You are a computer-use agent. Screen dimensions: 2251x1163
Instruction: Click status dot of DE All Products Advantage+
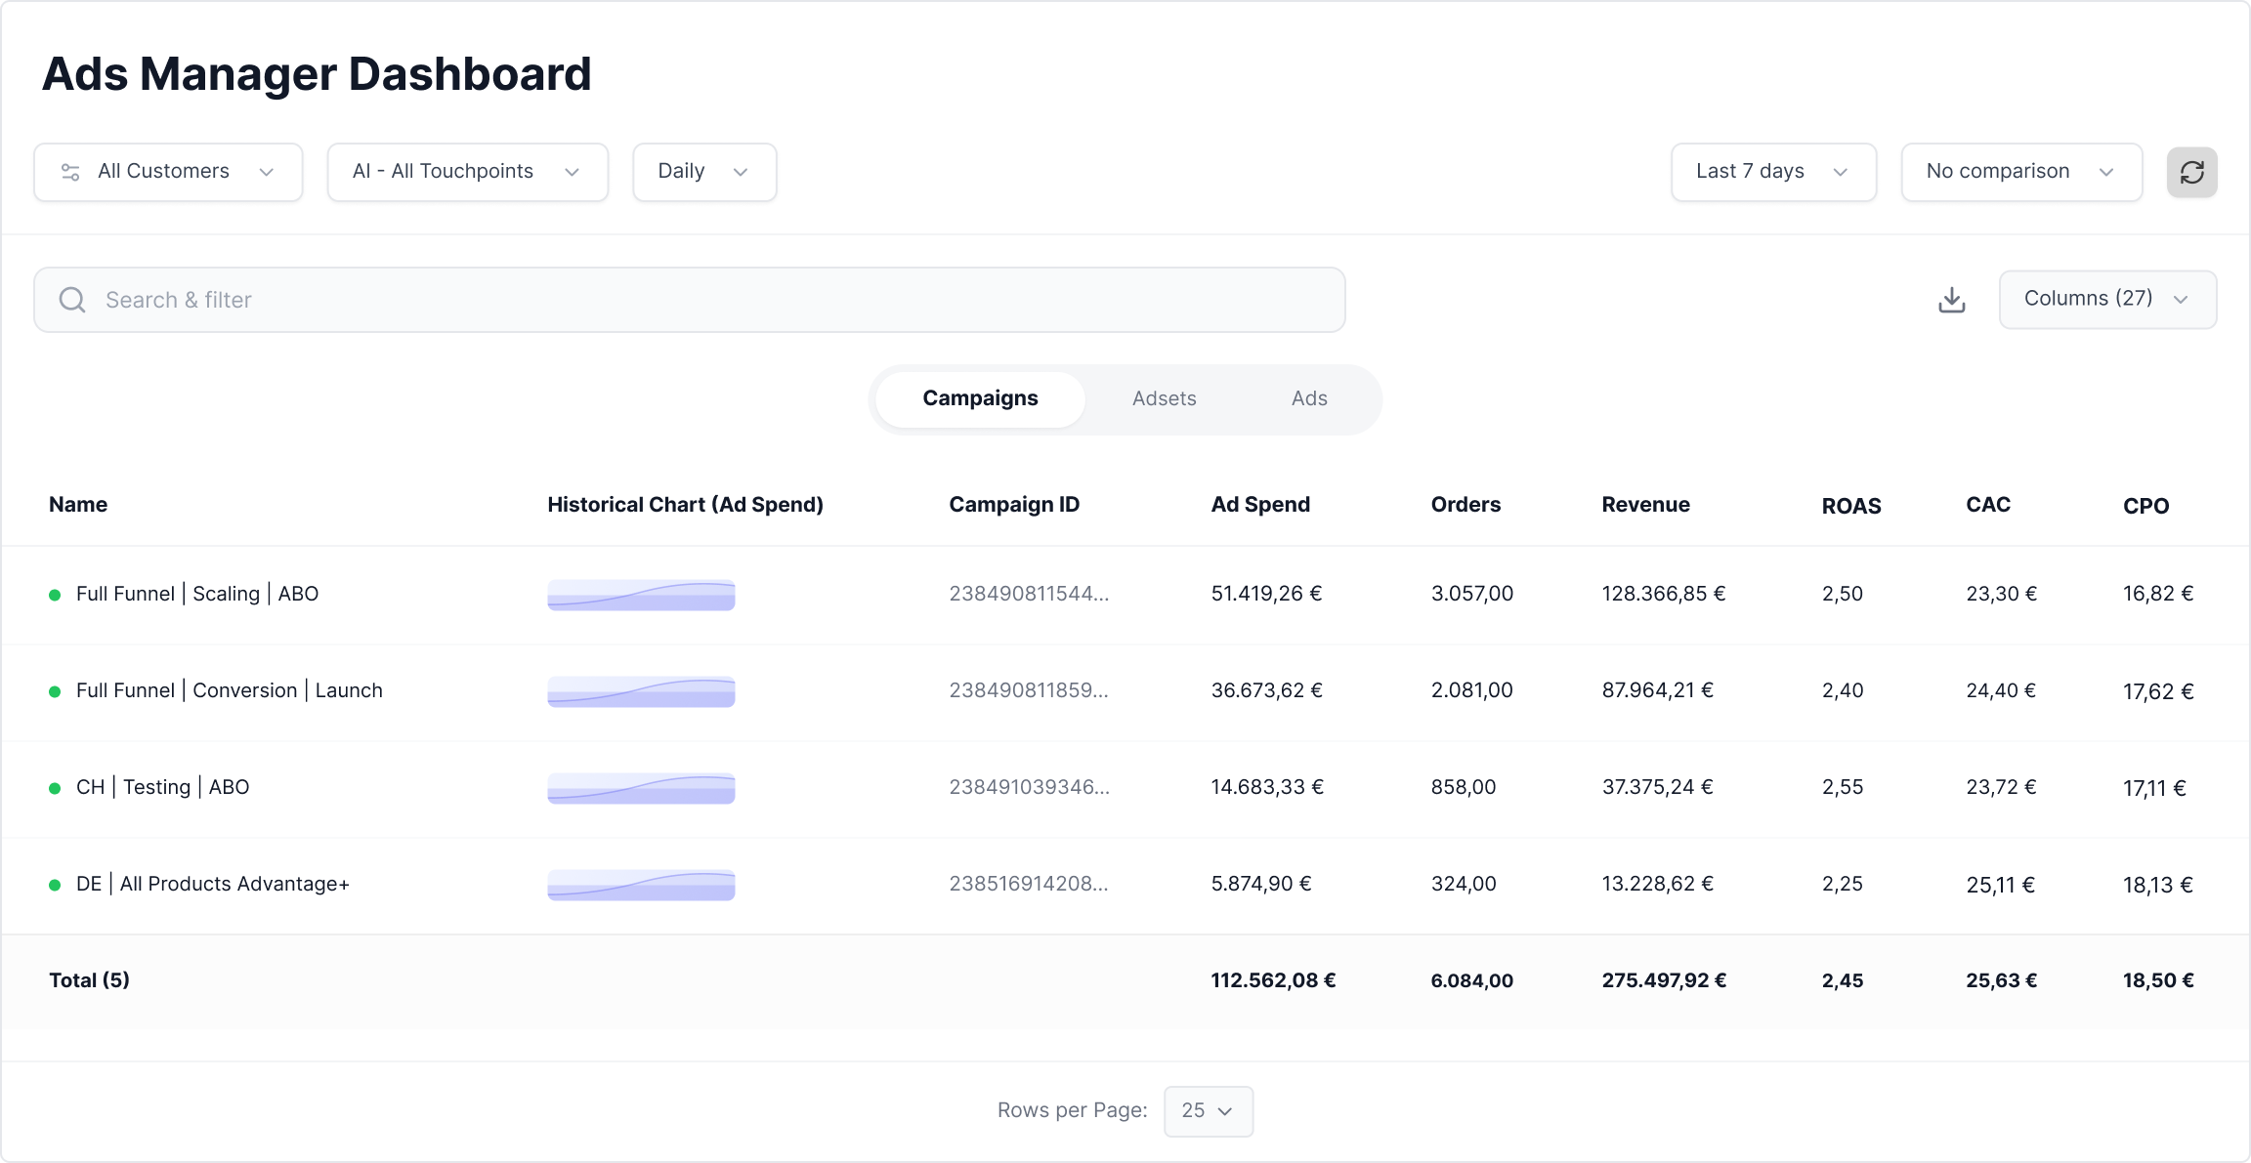[x=55, y=885]
